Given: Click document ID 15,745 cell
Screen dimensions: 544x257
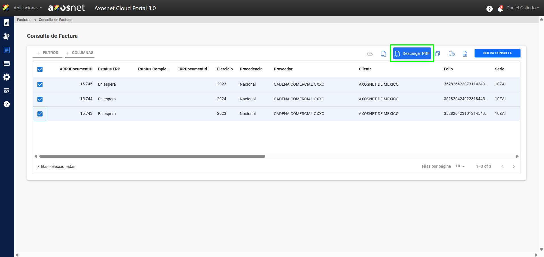Looking at the screenshot, I should pyautogui.click(x=86, y=84).
